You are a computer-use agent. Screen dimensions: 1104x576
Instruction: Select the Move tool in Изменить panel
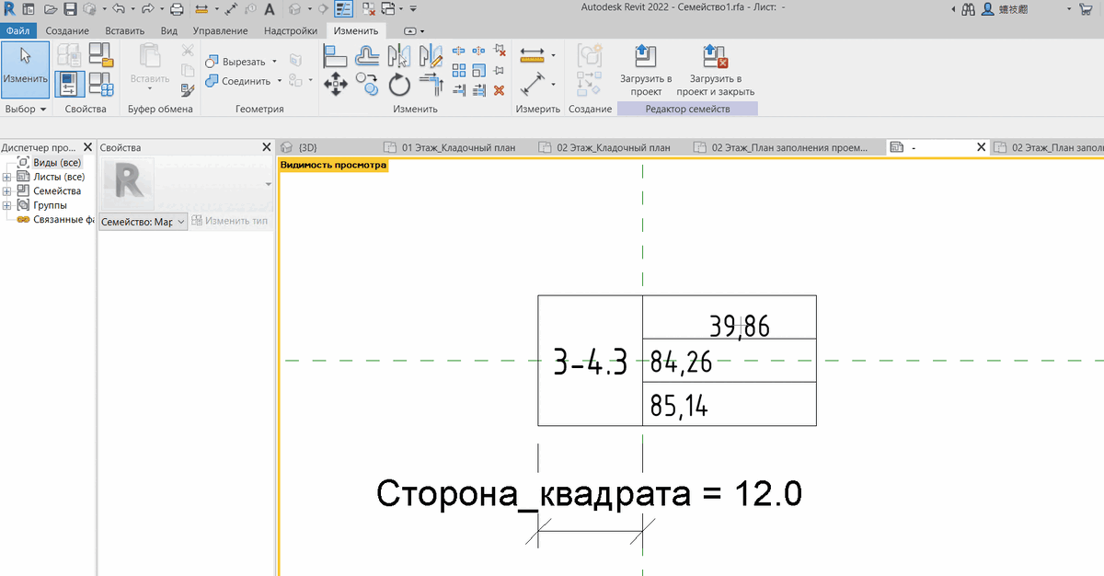pos(336,83)
